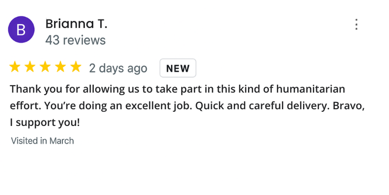Click the third yellow star
Image resolution: width=389 pixels, height=195 pixels.
pyautogui.click(x=45, y=67)
